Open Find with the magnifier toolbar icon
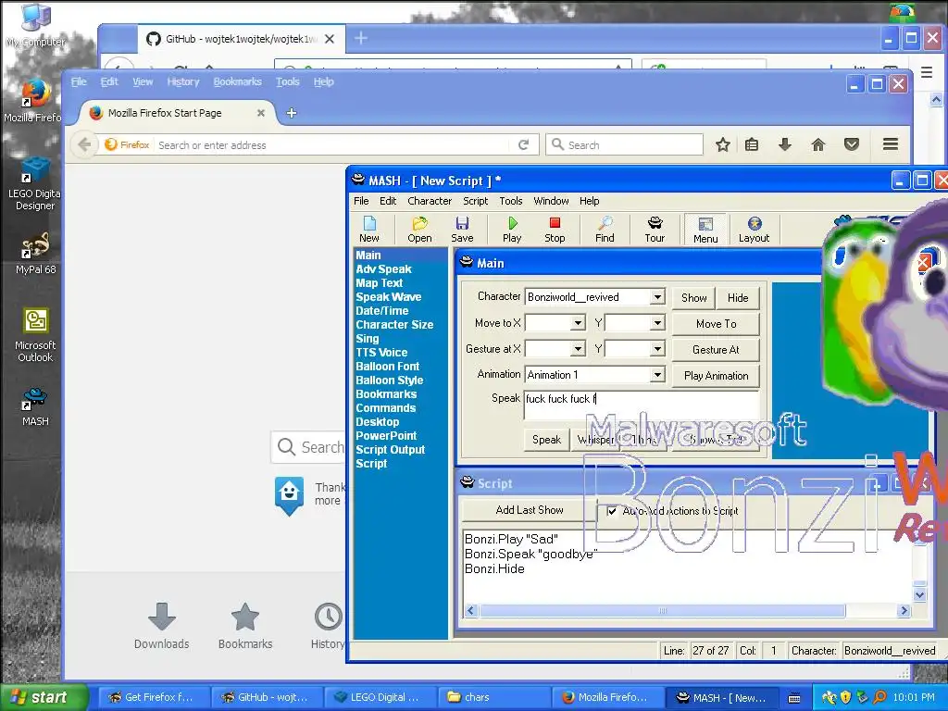948x711 pixels. [605, 230]
